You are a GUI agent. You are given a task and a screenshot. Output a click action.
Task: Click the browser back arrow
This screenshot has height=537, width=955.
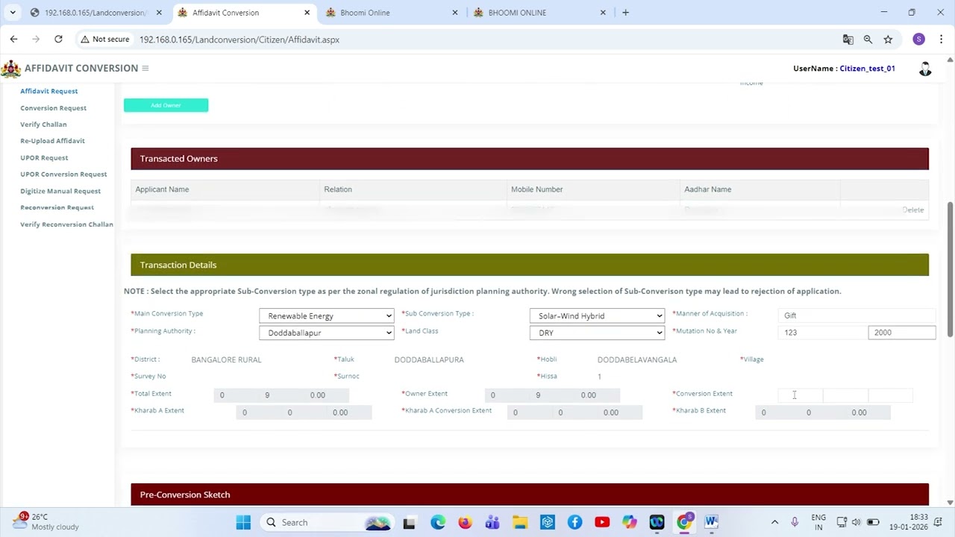click(13, 39)
